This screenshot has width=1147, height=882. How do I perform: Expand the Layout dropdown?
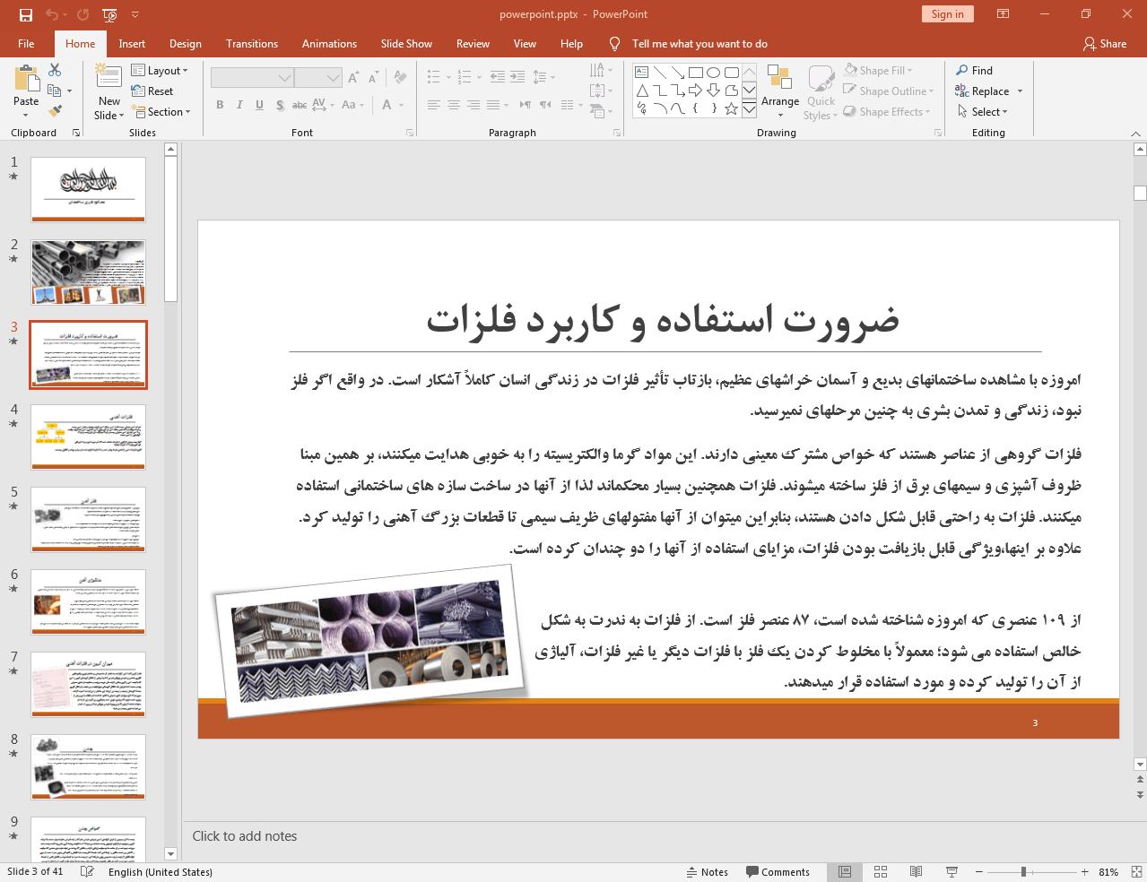pos(160,71)
